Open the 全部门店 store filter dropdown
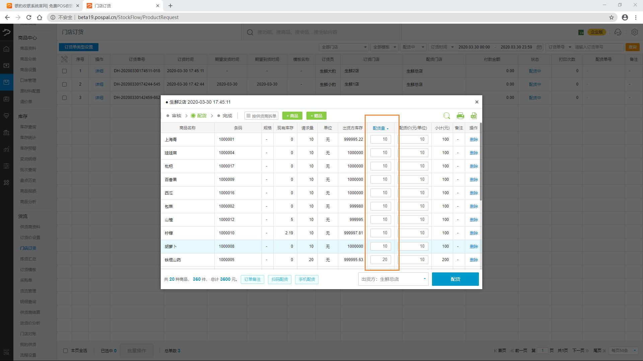Image resolution: width=643 pixels, height=361 pixels. [344, 47]
